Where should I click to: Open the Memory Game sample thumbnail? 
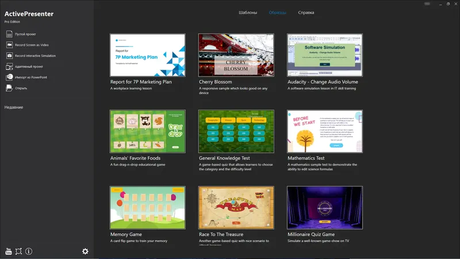(148, 208)
